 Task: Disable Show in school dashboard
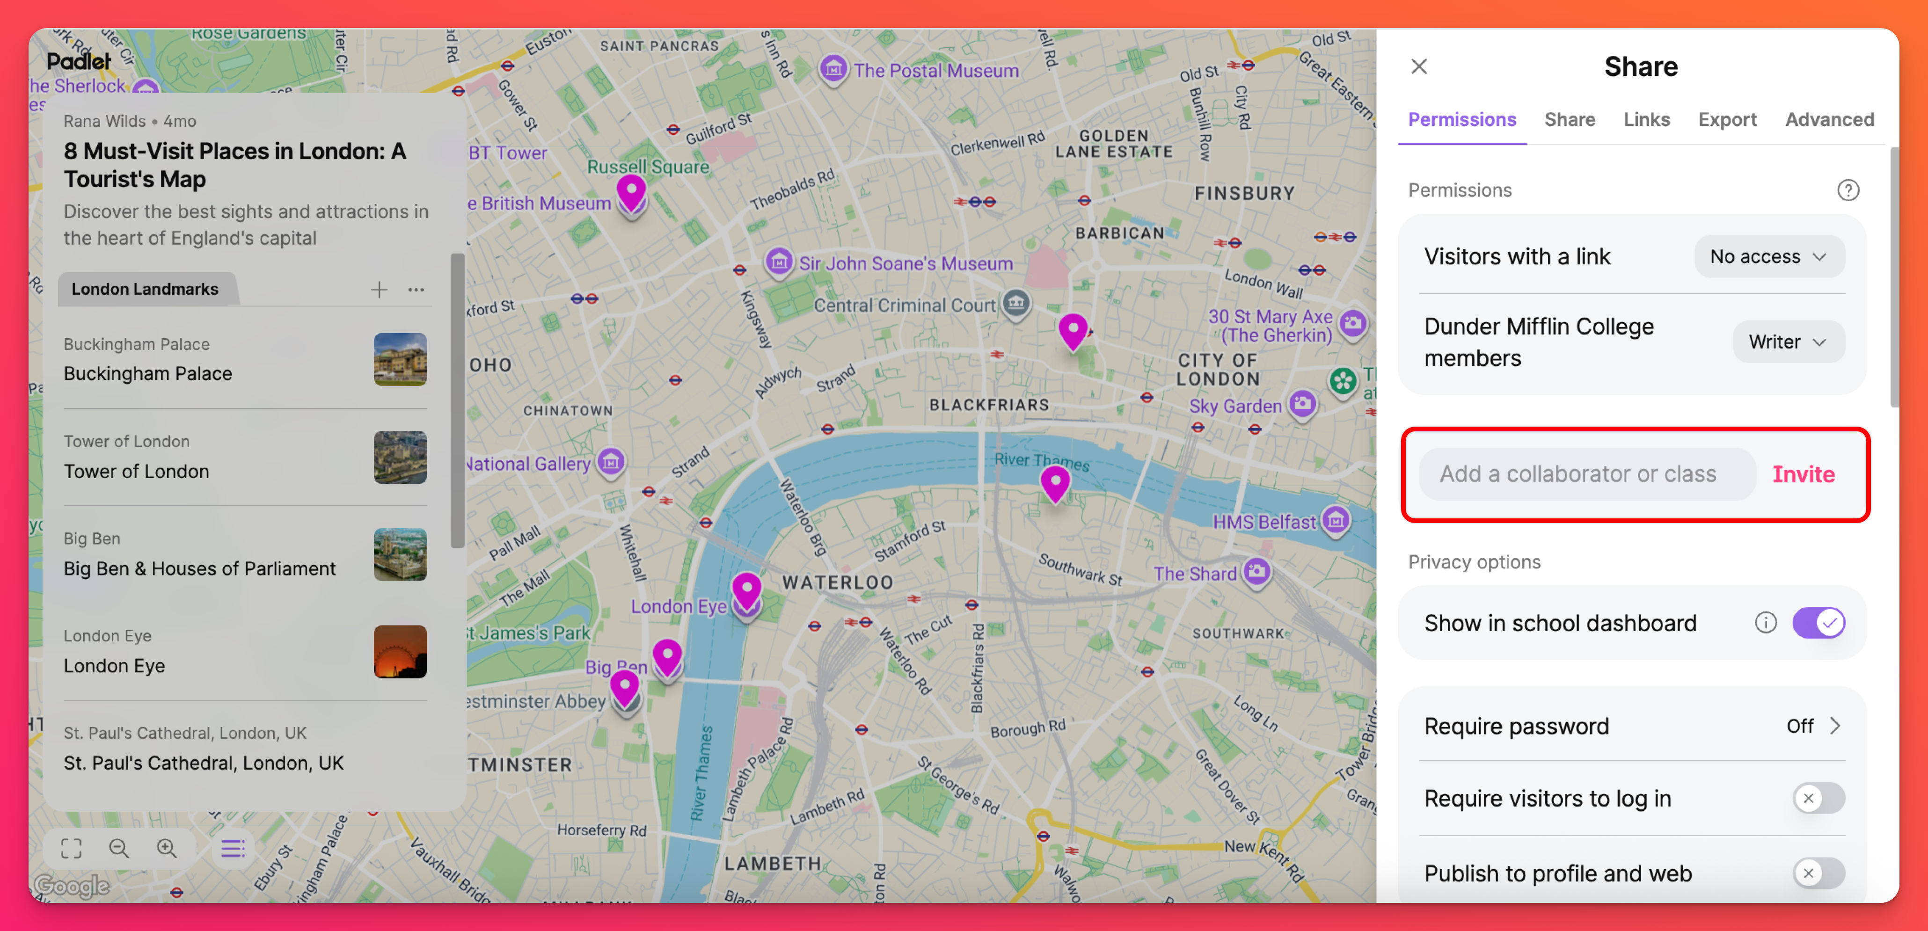click(x=1818, y=623)
